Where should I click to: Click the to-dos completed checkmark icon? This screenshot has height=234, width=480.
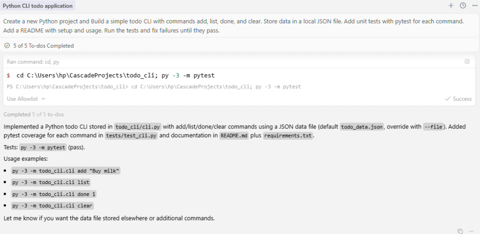coord(7,46)
